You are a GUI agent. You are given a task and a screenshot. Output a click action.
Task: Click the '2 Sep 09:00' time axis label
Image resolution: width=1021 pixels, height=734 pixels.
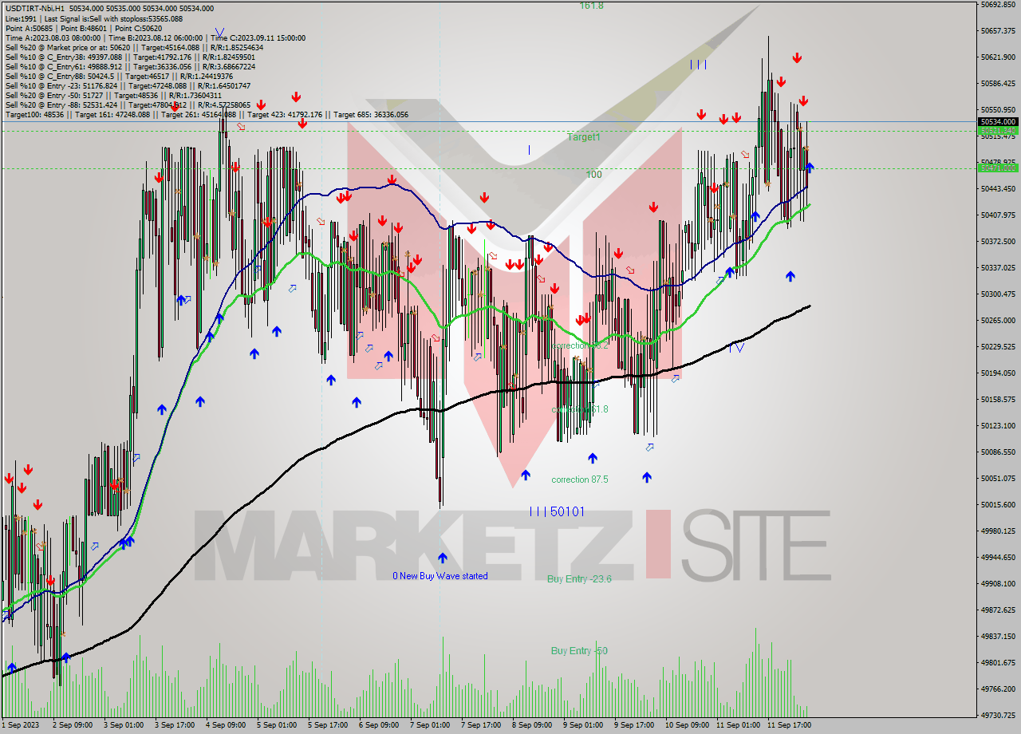pos(74,725)
